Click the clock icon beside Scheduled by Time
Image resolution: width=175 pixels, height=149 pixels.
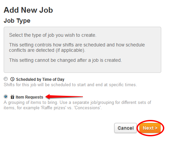pyautogui.click(x=12, y=79)
